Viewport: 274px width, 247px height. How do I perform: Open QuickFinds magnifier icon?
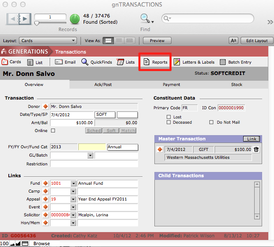[85, 62]
